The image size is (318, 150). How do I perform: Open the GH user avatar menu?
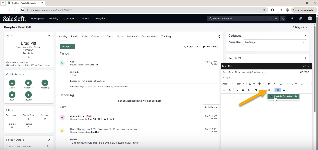pos(310,19)
